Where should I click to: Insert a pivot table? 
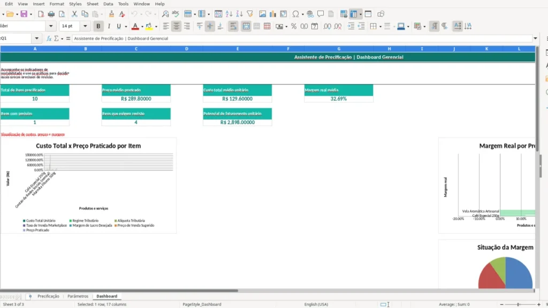coord(284,14)
